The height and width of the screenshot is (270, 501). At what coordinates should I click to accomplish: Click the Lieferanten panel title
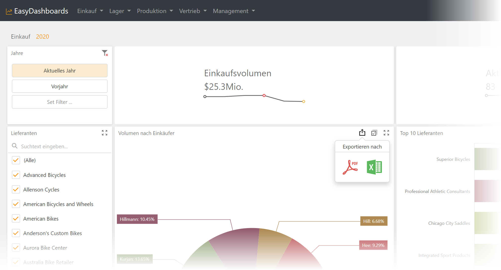(24, 133)
